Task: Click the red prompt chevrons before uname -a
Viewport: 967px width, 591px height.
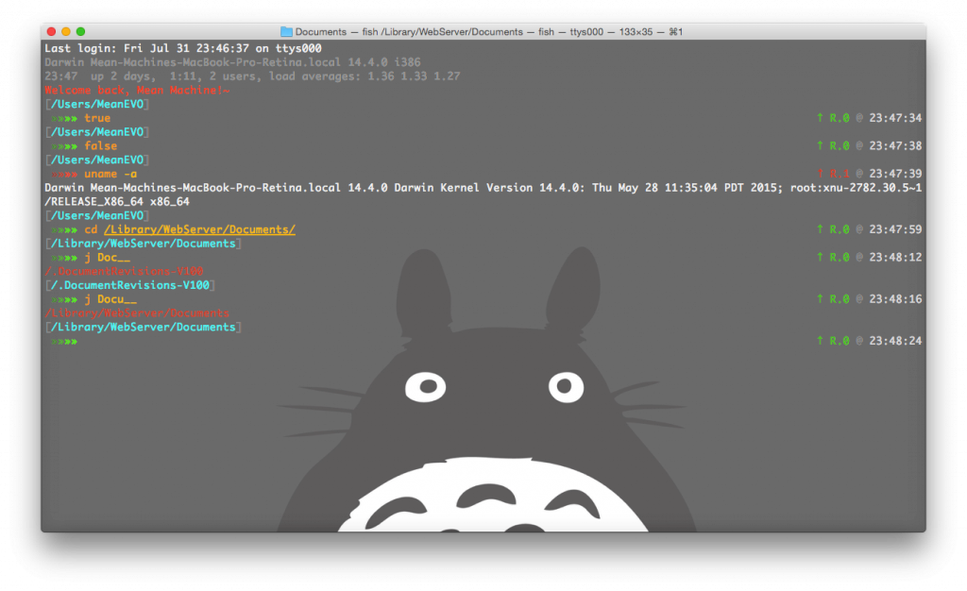Action: point(64,174)
